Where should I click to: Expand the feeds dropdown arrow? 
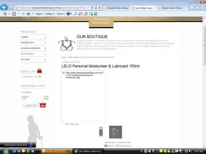click(x=19, y=13)
